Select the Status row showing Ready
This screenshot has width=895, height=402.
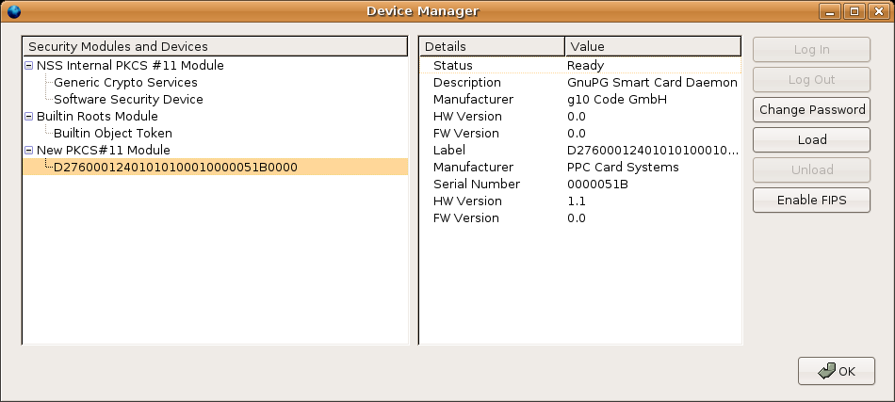coord(579,66)
